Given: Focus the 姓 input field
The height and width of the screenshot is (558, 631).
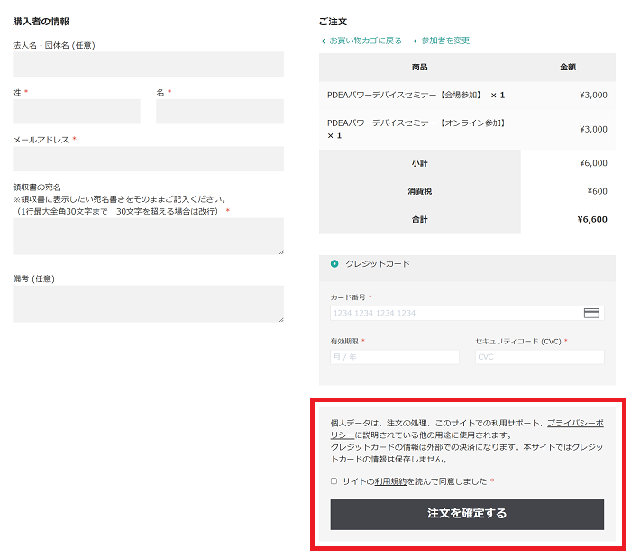Looking at the screenshot, I should tap(77, 112).
